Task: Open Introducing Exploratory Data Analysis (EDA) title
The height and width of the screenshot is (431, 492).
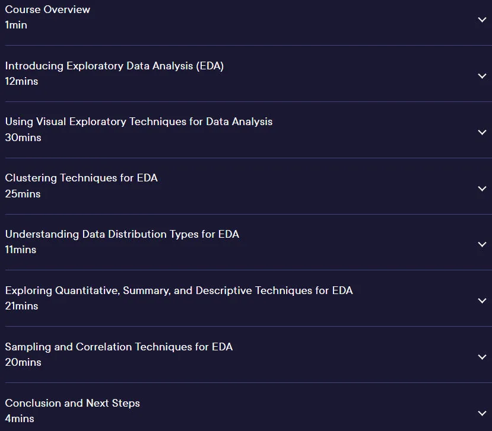Action: click(115, 66)
